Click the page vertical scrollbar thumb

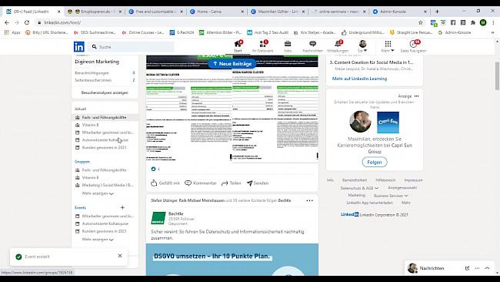[x=497, y=76]
